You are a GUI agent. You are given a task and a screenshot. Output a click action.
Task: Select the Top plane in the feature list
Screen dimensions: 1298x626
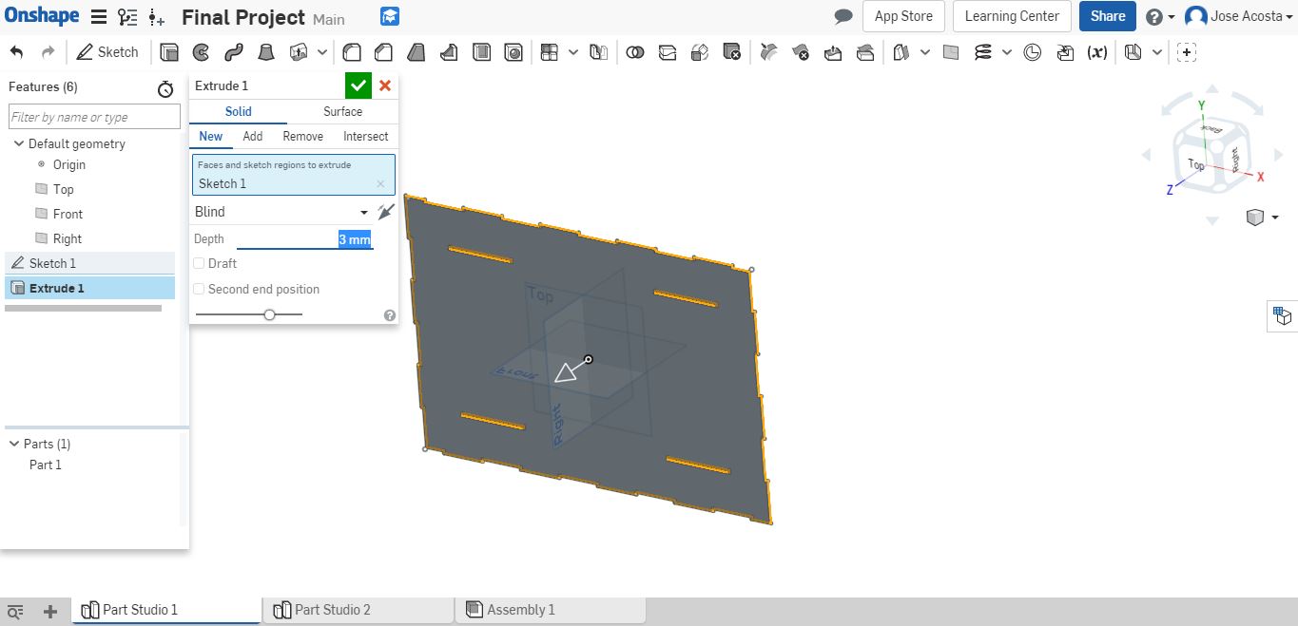pos(63,189)
